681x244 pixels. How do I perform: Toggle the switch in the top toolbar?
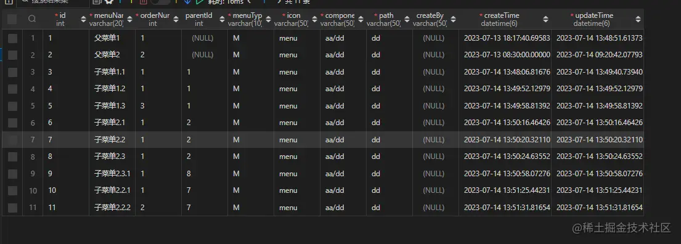click(x=160, y=2)
